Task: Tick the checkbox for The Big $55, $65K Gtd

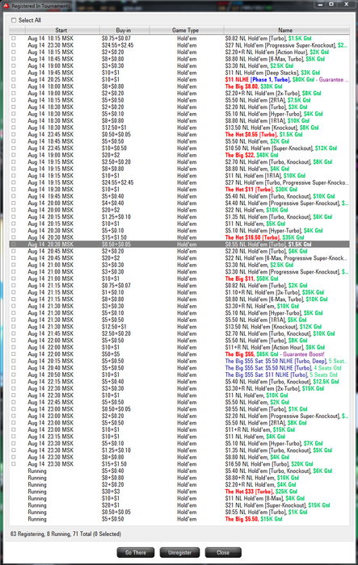Action: pos(14,354)
